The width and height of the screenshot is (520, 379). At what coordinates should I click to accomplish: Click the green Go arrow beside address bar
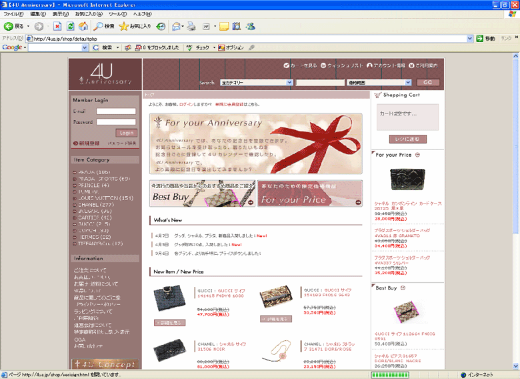(479, 39)
